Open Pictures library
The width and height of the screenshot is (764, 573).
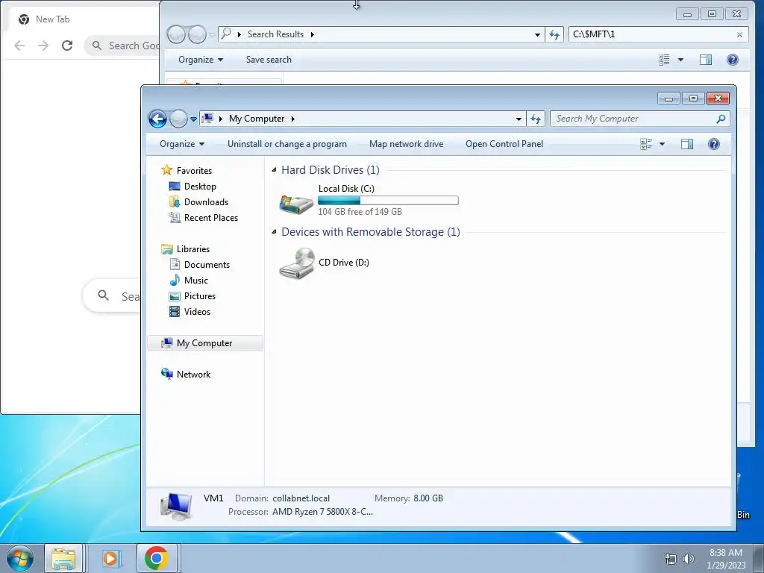coord(200,295)
